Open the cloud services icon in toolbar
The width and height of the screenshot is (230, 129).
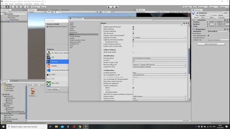coord(195,7)
